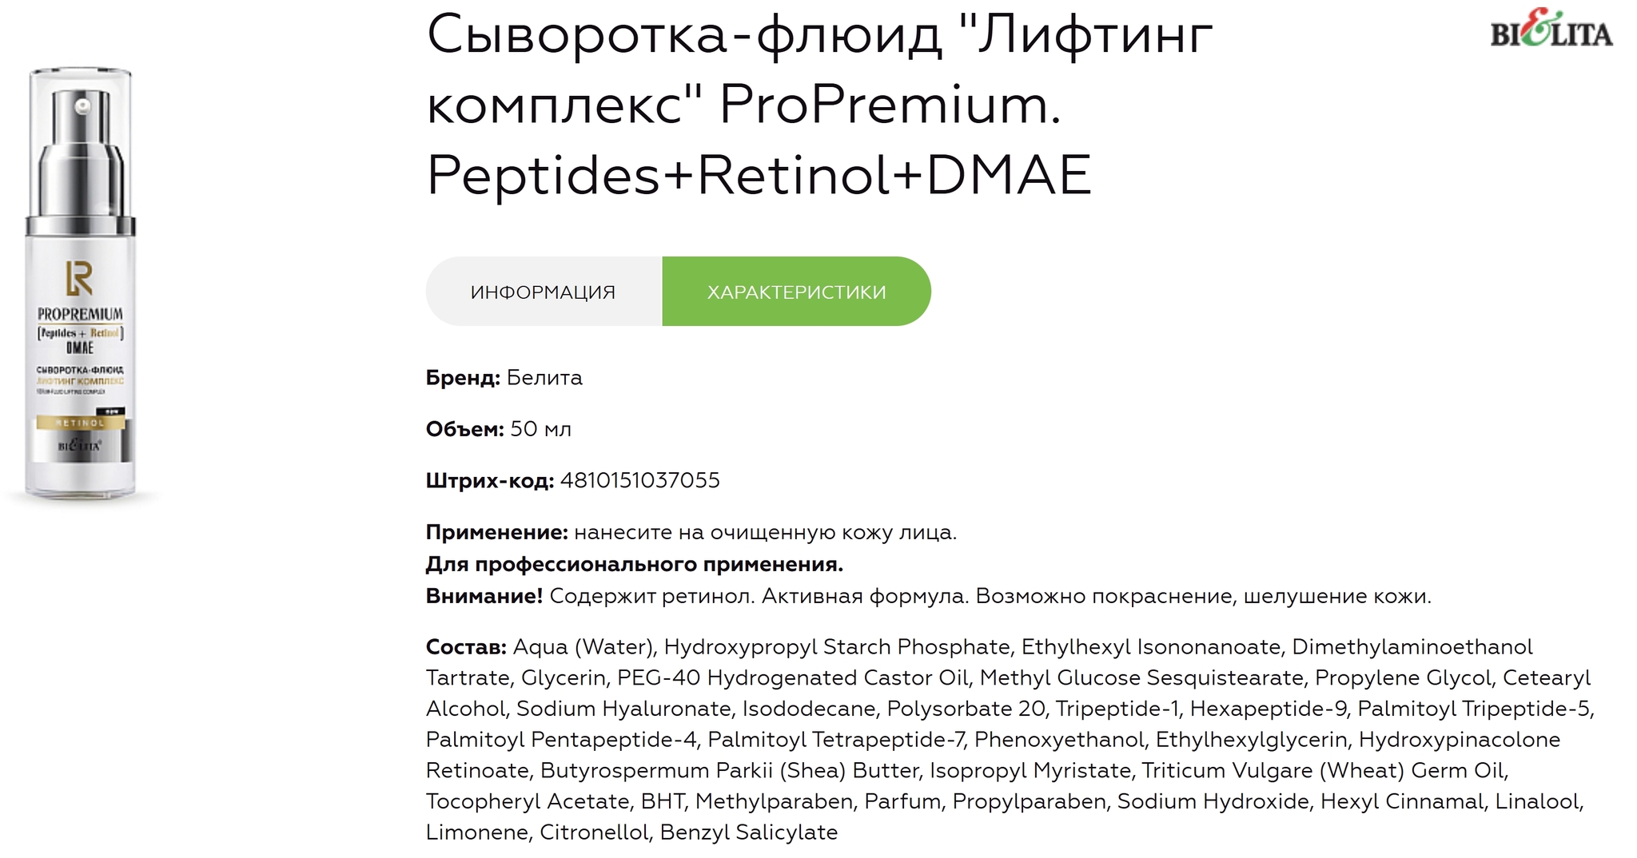Select the green Характеристики tab
The height and width of the screenshot is (858, 1637).
pyautogui.click(x=797, y=292)
